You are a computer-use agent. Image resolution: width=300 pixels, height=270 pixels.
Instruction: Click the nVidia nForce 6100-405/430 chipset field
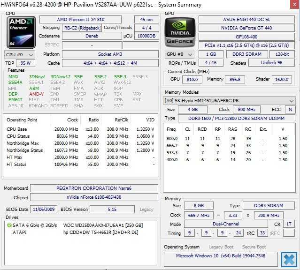pyautogui.click(x=94, y=197)
